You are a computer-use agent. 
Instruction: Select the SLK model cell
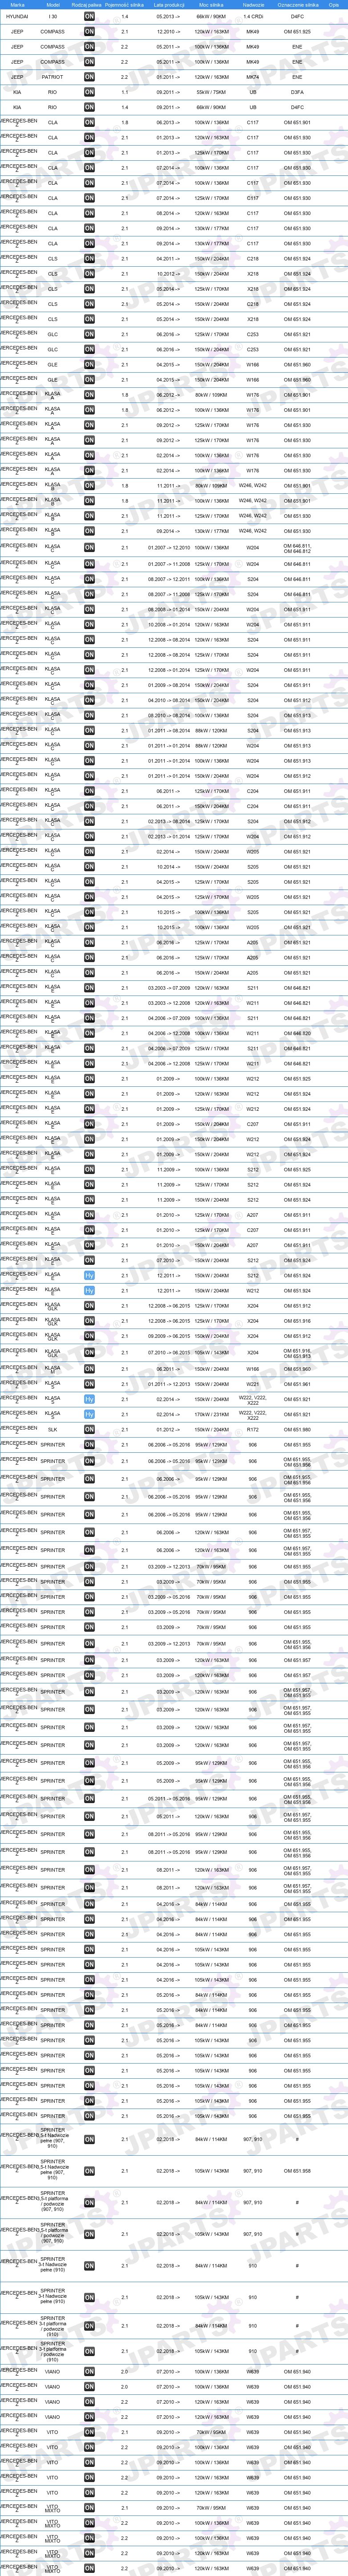pyautogui.click(x=52, y=1429)
